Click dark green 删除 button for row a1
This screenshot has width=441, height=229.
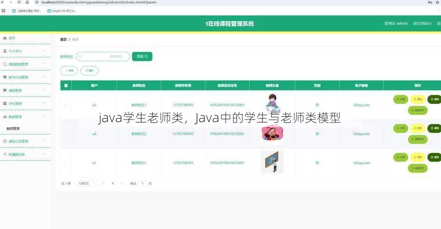[x=434, y=157]
